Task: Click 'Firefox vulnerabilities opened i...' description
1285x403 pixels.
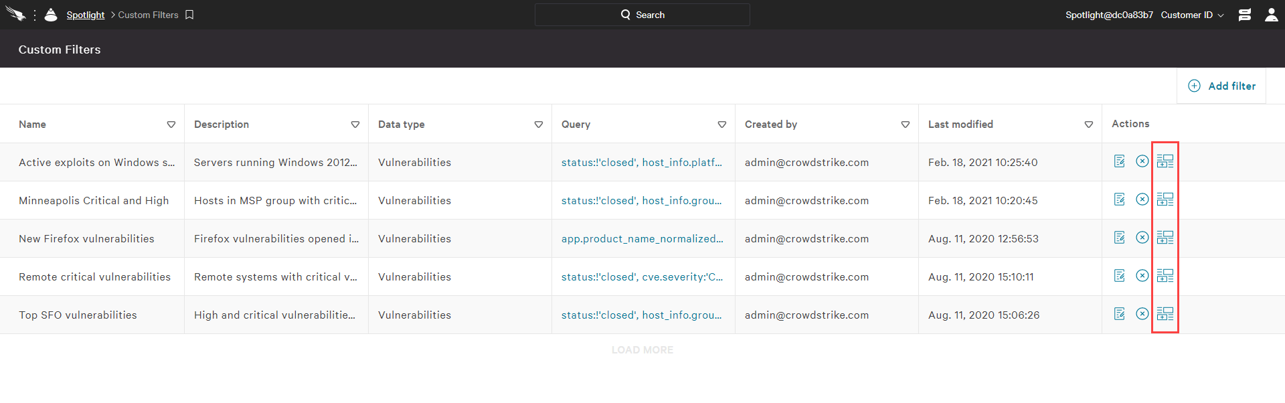Action: (276, 239)
